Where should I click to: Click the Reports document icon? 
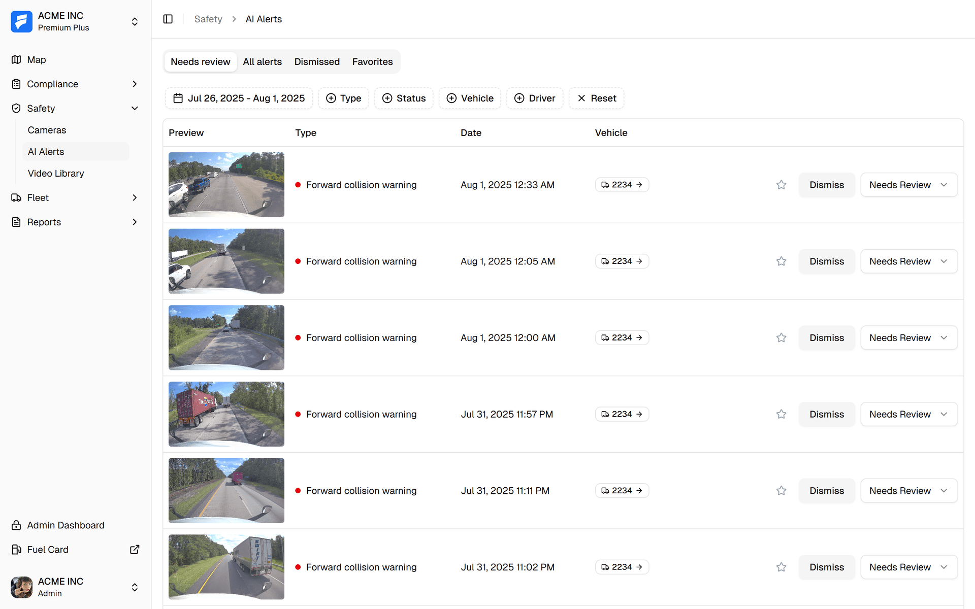pos(16,222)
